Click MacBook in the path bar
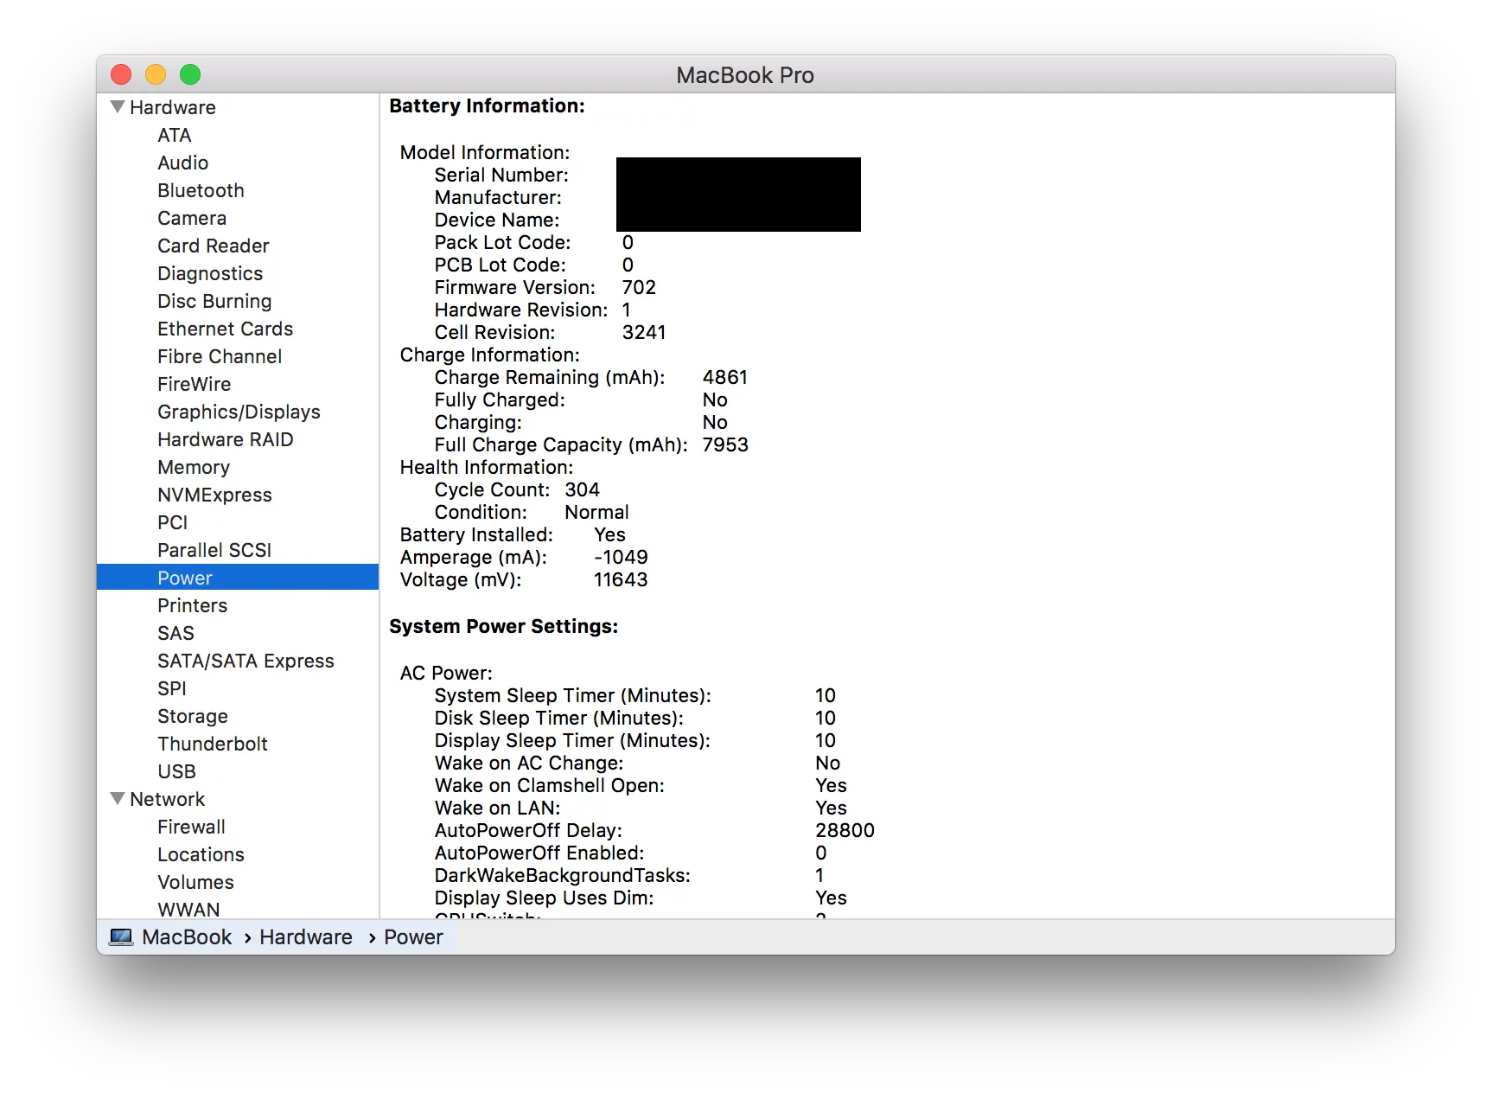Image resolution: width=1492 pixels, height=1093 pixels. 187,937
